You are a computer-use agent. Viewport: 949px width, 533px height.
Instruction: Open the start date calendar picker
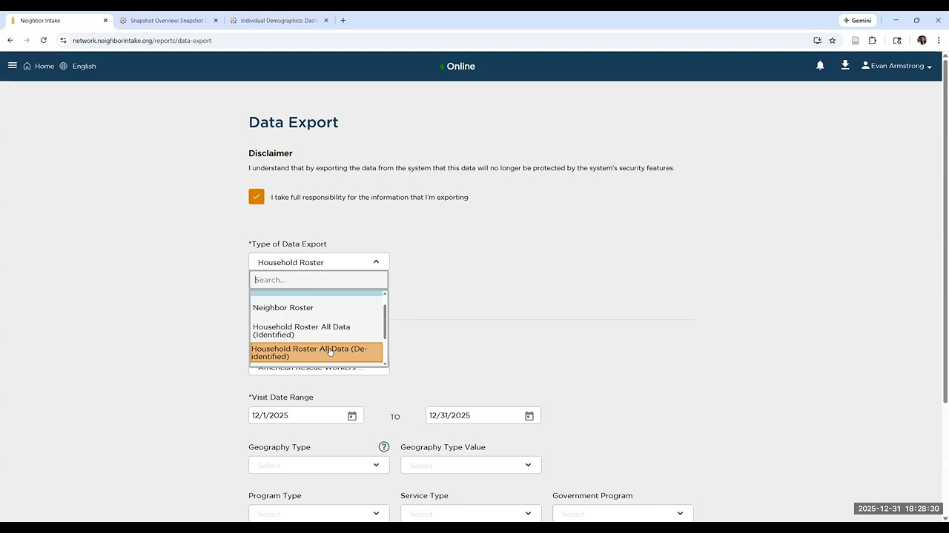pyautogui.click(x=352, y=416)
